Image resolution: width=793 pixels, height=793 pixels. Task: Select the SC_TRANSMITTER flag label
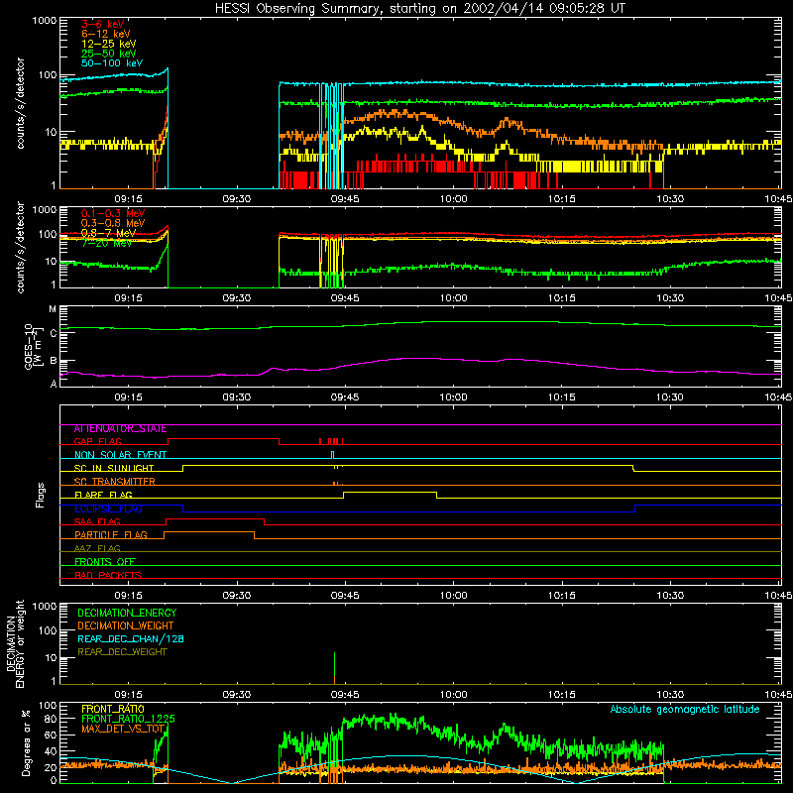[x=114, y=482]
